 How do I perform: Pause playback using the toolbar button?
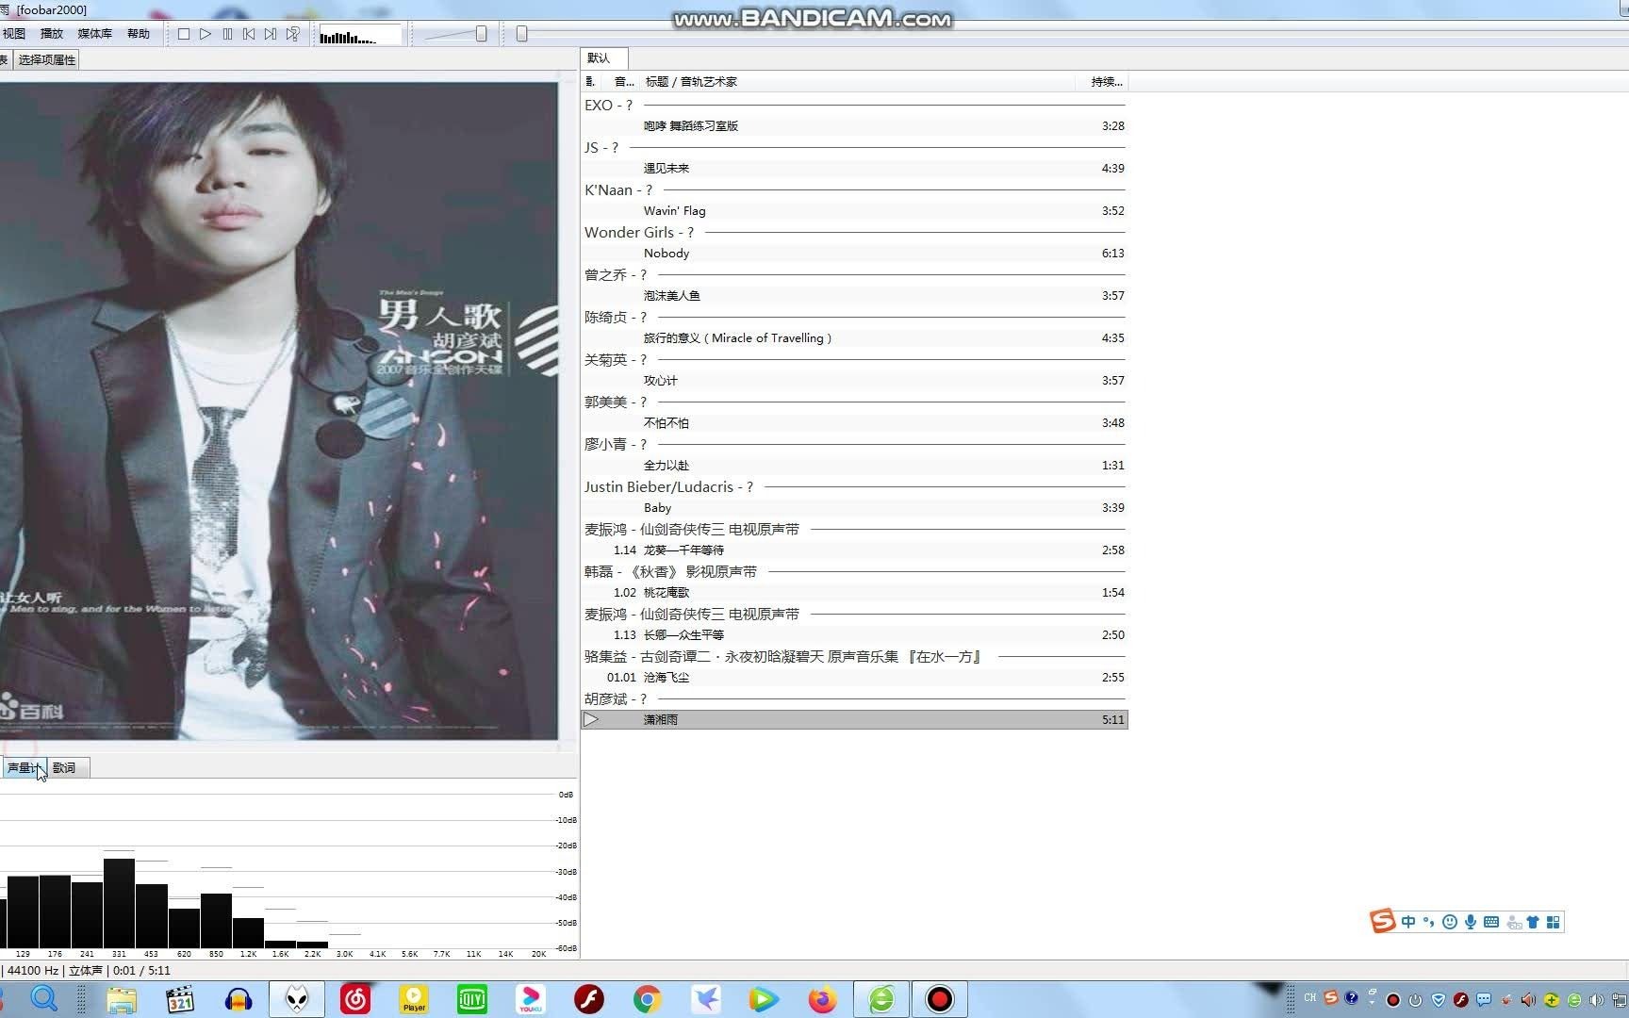click(x=227, y=34)
